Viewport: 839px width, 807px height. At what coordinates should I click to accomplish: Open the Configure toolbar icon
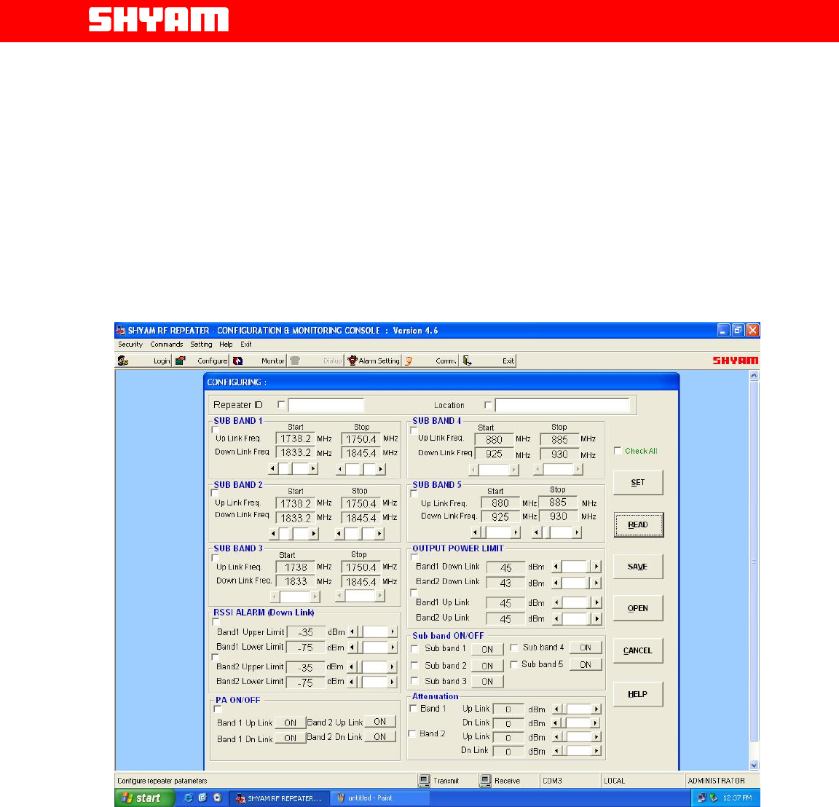181,361
